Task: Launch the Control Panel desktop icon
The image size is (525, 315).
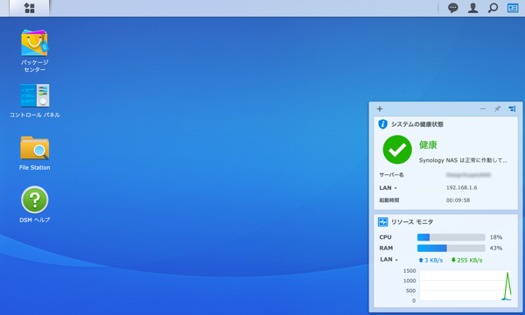Action: tap(34, 95)
